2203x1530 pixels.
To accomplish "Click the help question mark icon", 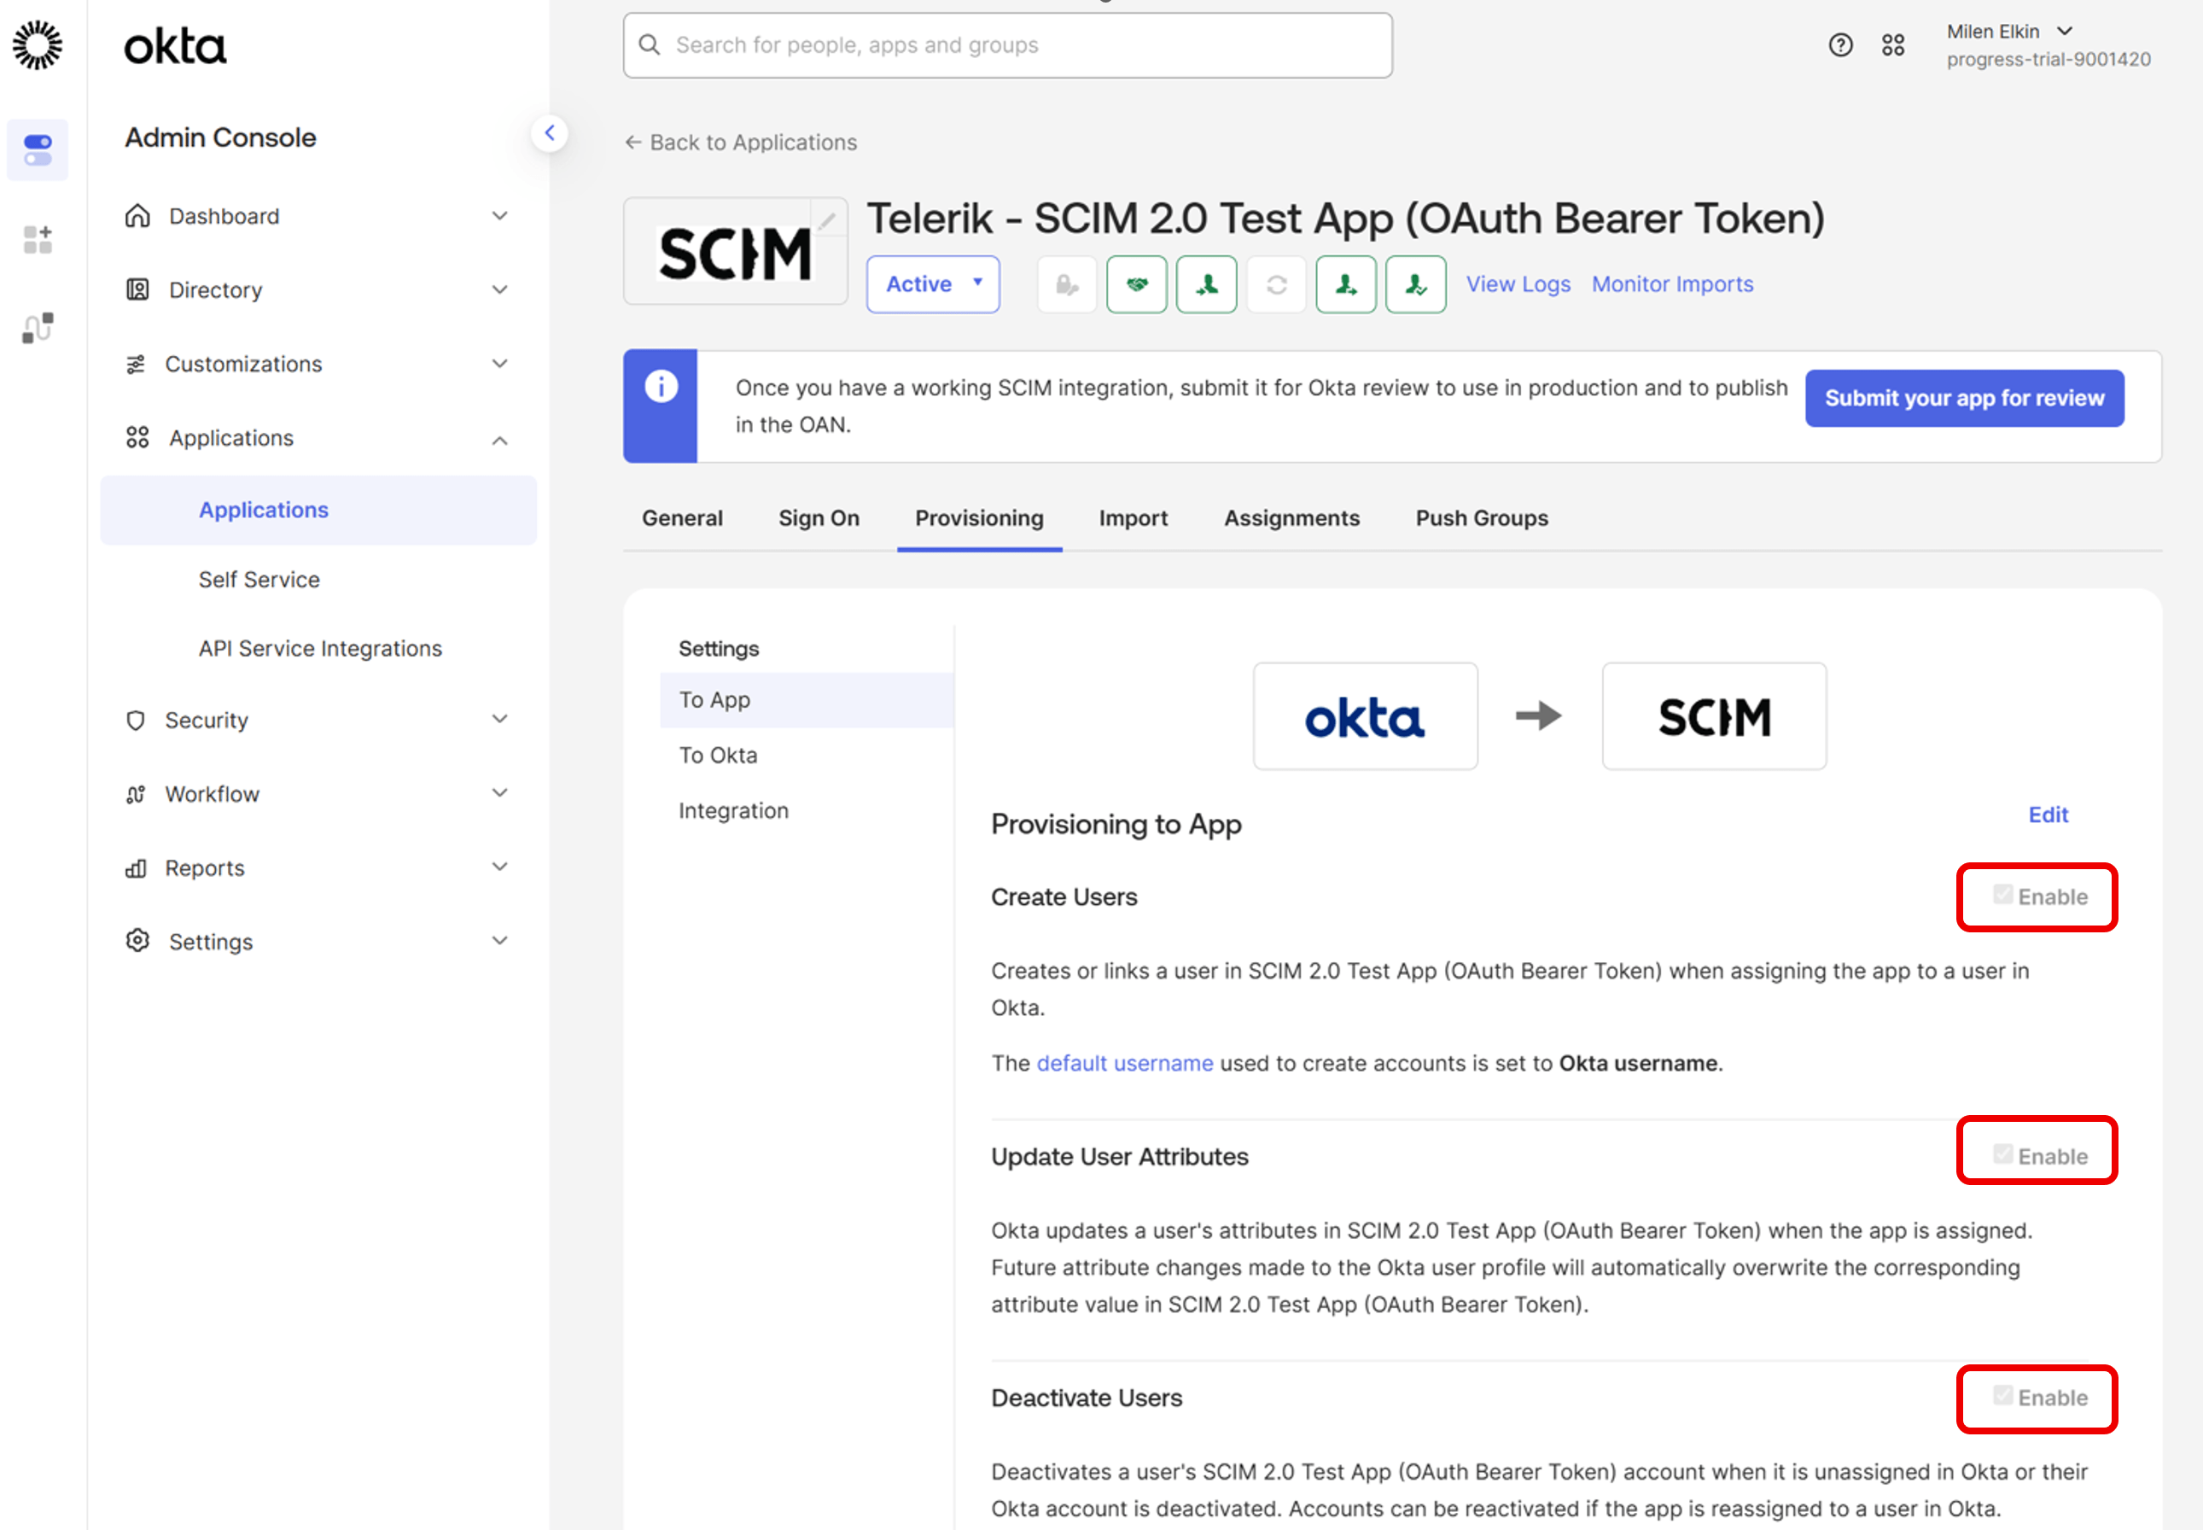I will [x=1840, y=45].
